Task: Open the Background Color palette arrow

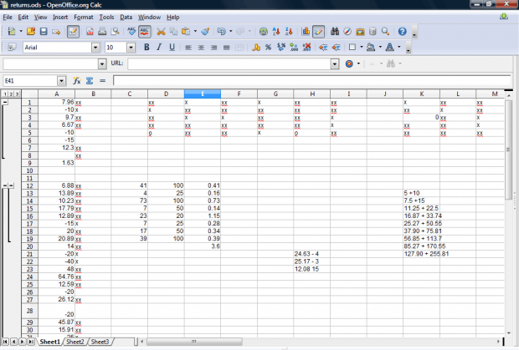Action: [380, 47]
